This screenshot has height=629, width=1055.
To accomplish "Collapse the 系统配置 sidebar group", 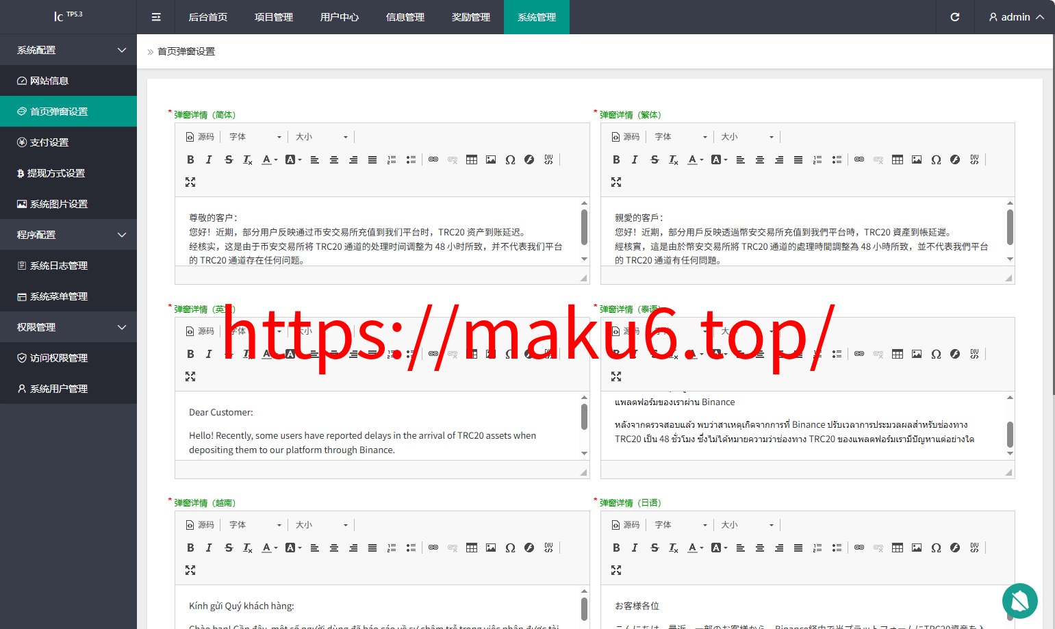I will (x=68, y=50).
